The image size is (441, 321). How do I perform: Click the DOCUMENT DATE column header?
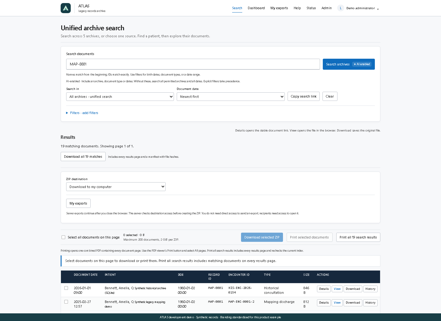86,275
